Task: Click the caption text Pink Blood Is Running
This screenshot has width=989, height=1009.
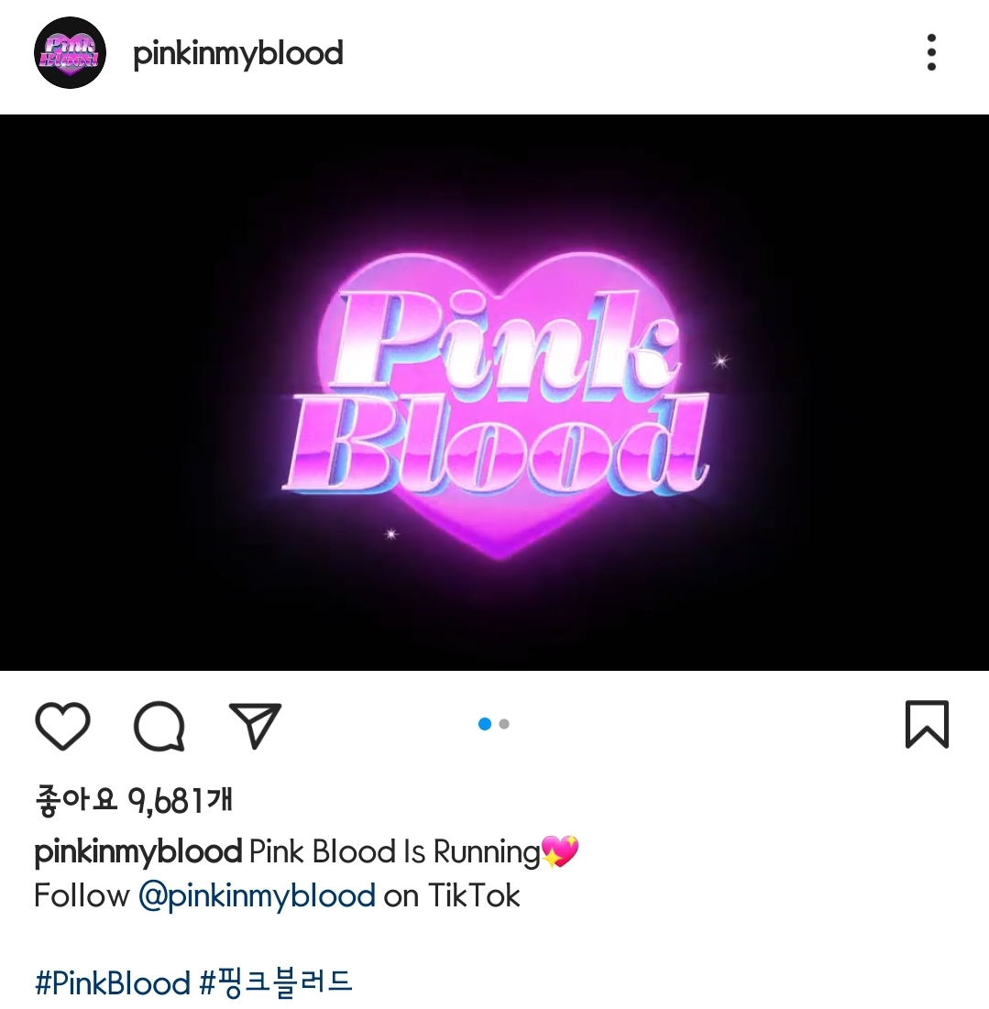Action: pyautogui.click(x=394, y=852)
